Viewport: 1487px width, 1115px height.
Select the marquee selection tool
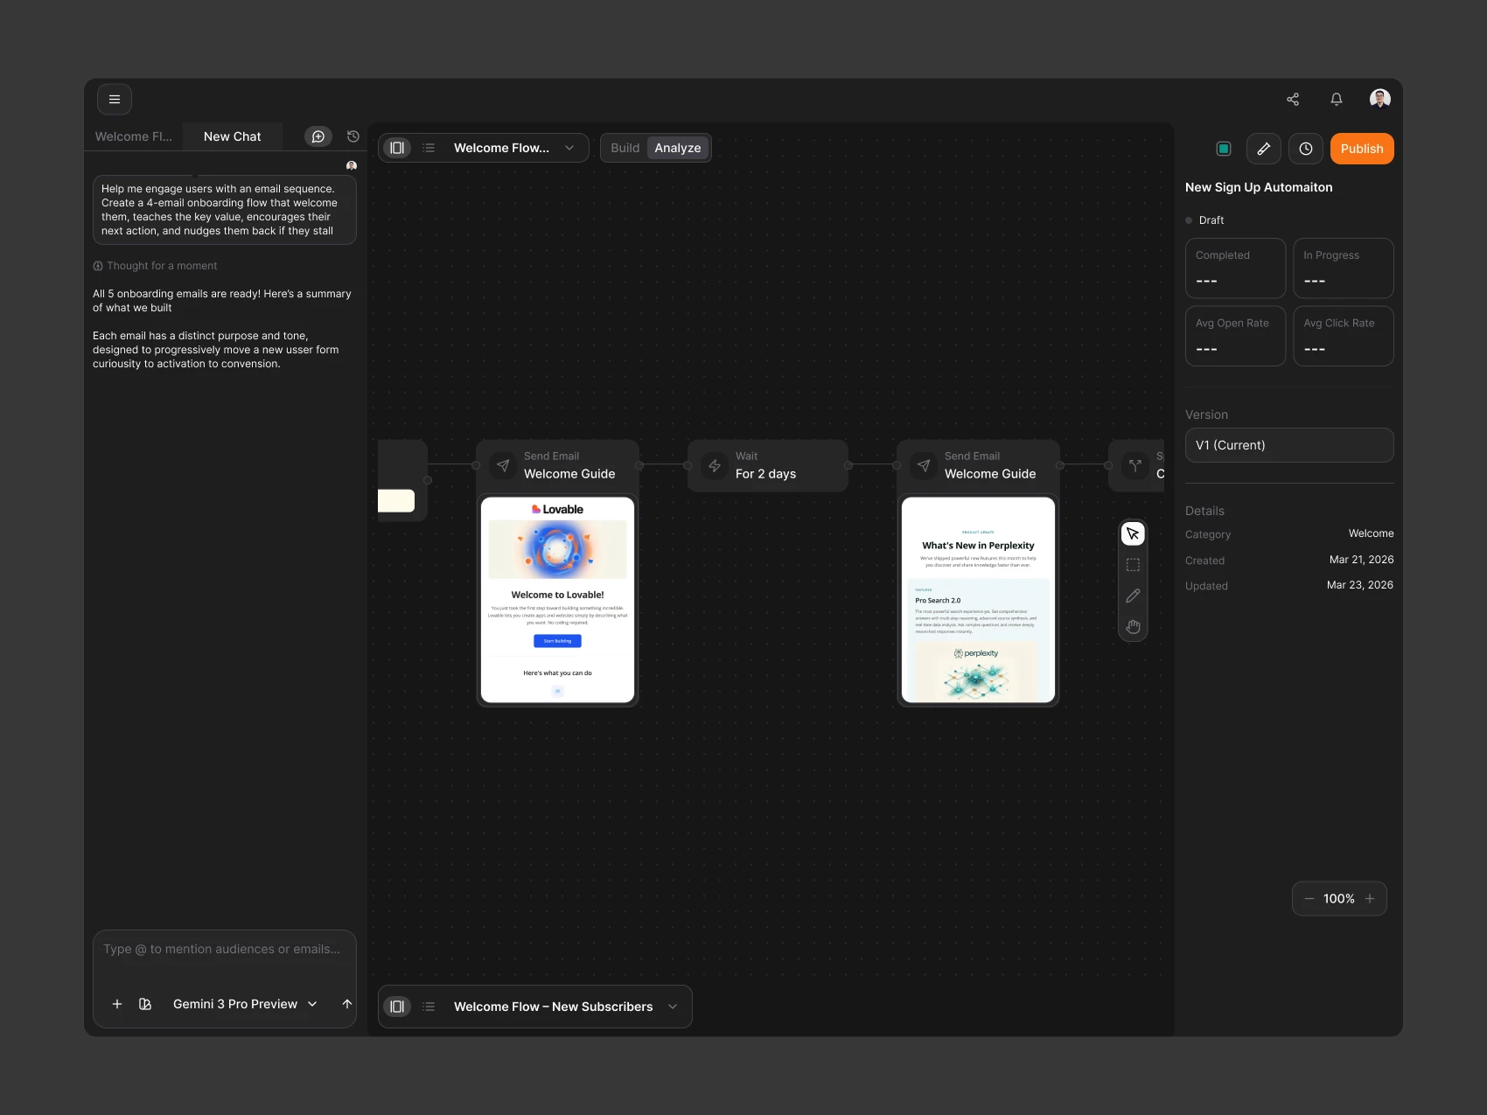point(1133,565)
